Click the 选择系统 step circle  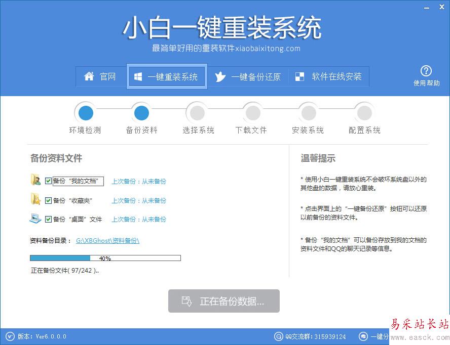pyautogui.click(x=197, y=113)
